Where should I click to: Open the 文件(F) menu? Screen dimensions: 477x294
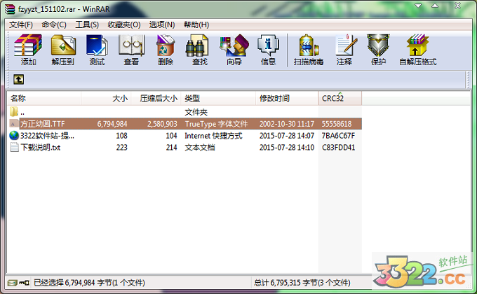click(21, 24)
